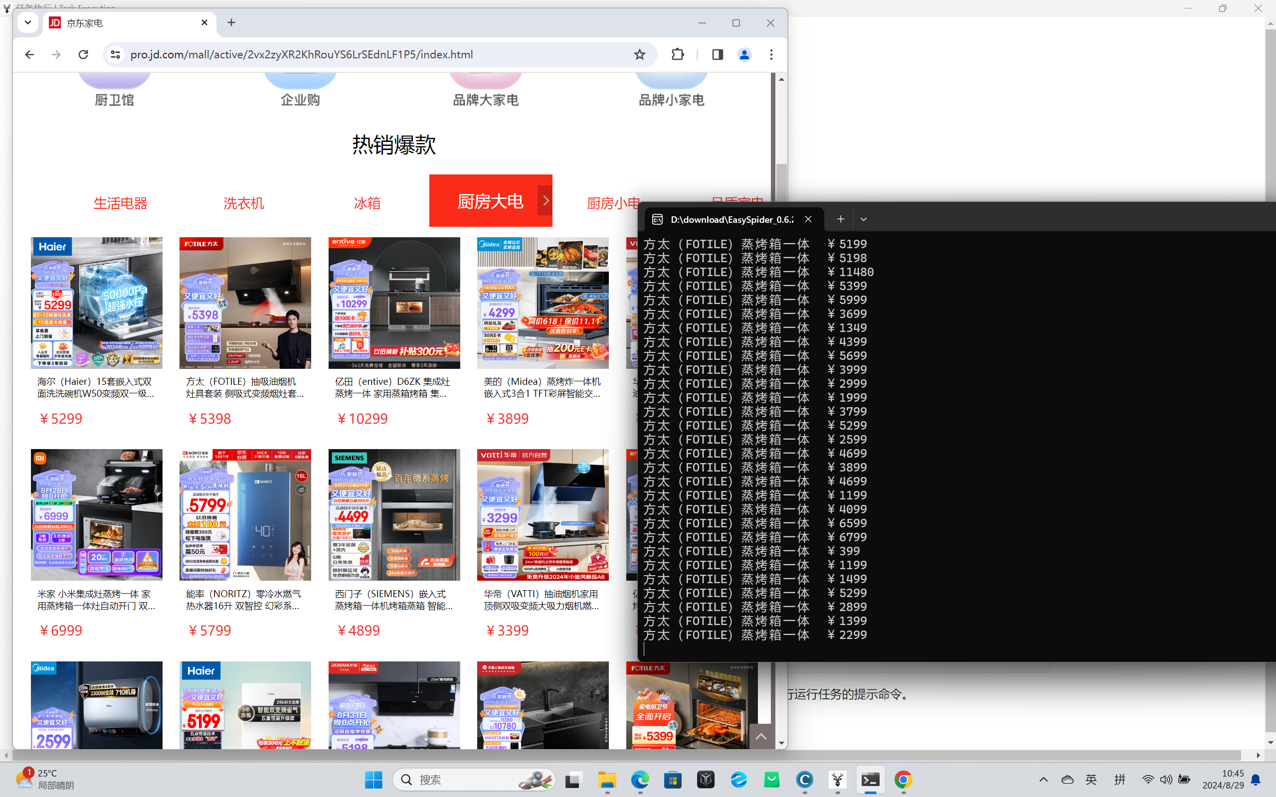Go forward in Chrome browser
The height and width of the screenshot is (797, 1276).
56,54
